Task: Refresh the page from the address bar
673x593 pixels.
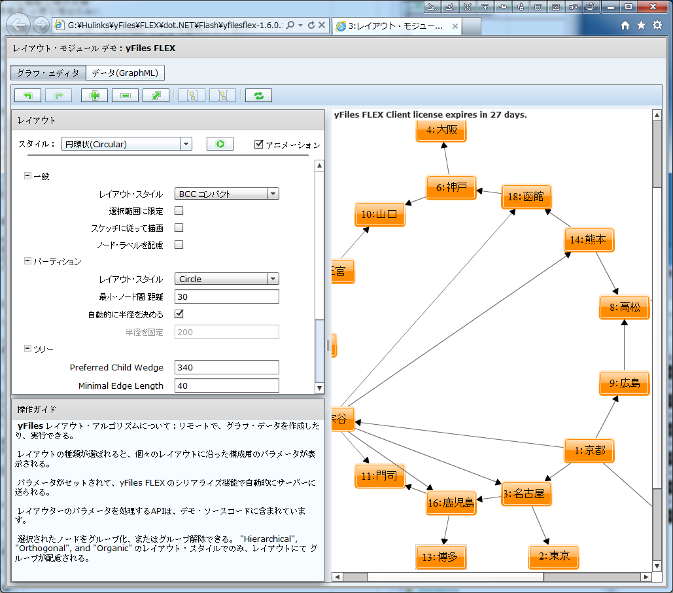Action: coord(311,25)
